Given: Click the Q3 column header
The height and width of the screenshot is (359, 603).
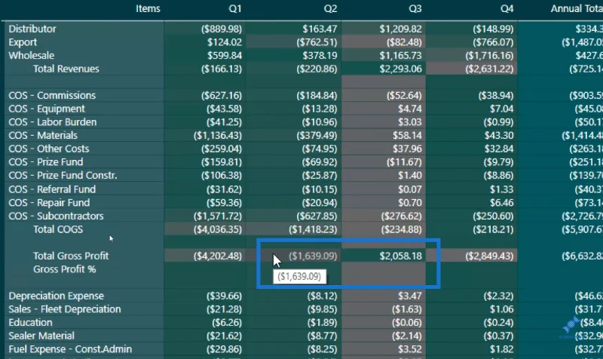Looking at the screenshot, I should [x=415, y=9].
